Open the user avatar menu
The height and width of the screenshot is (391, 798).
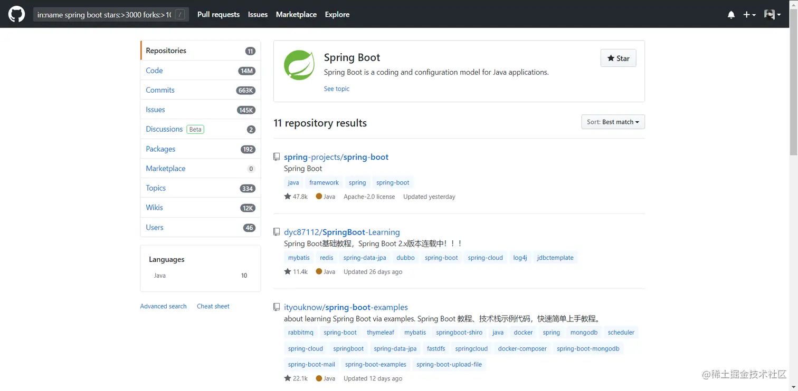pyautogui.click(x=772, y=15)
